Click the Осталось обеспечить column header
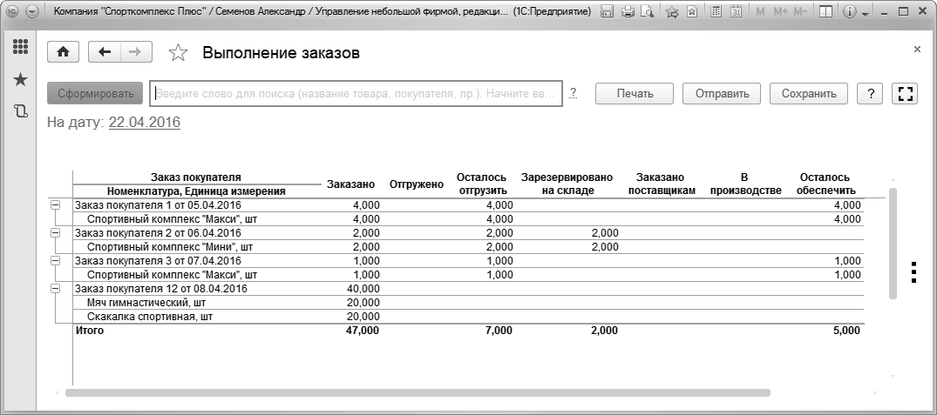This screenshot has width=937, height=415. click(x=825, y=184)
